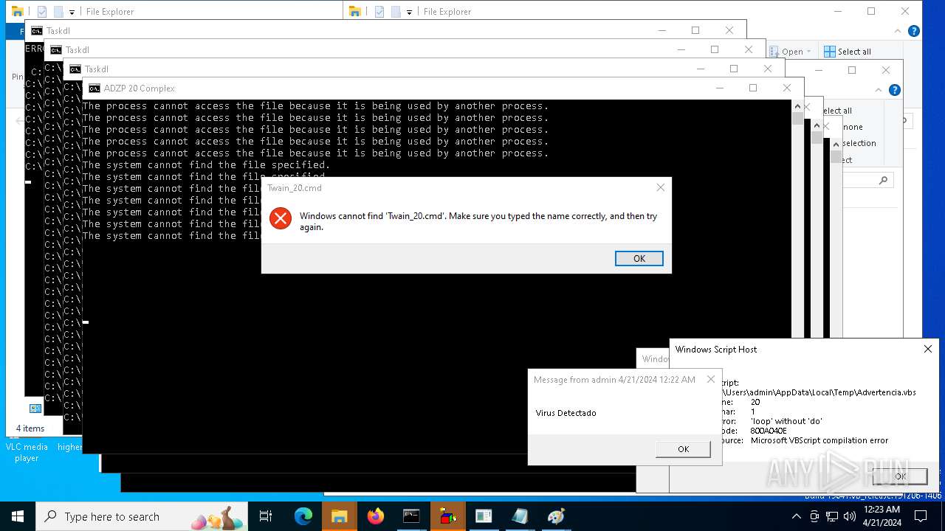Viewport: 945px width, 531px height.
Task: Open Help in the back File Explorer
Action: coord(913,31)
